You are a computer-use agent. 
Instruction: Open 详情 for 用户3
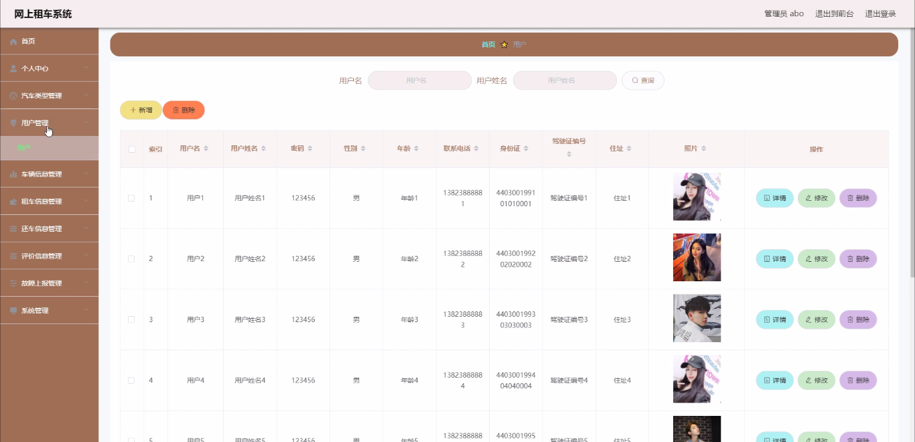[775, 319]
